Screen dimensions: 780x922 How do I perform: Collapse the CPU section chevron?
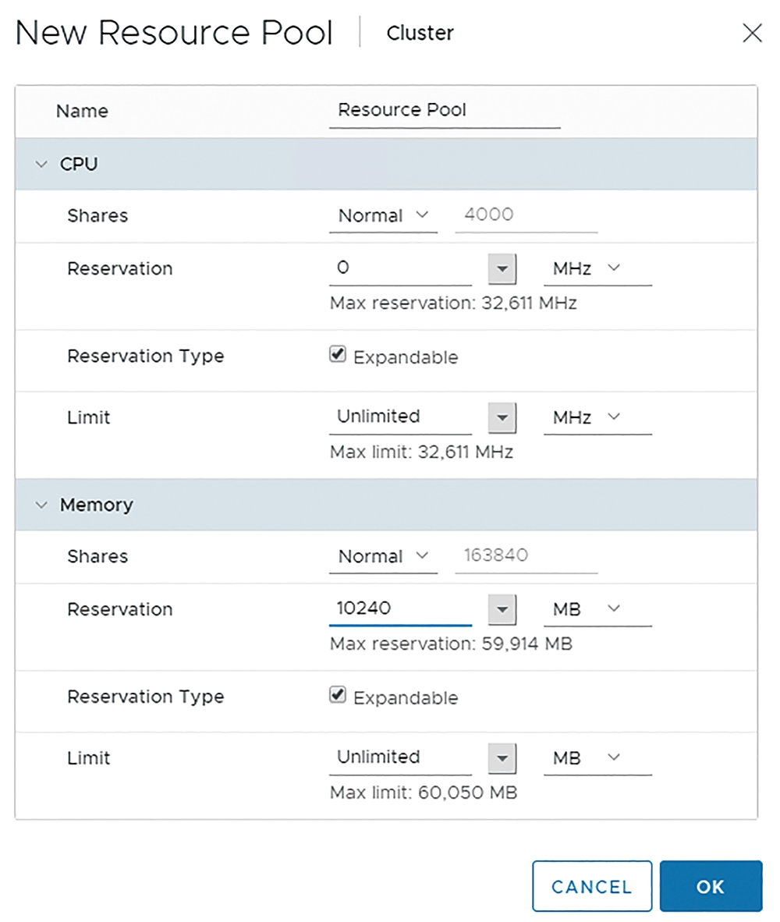pos(41,164)
